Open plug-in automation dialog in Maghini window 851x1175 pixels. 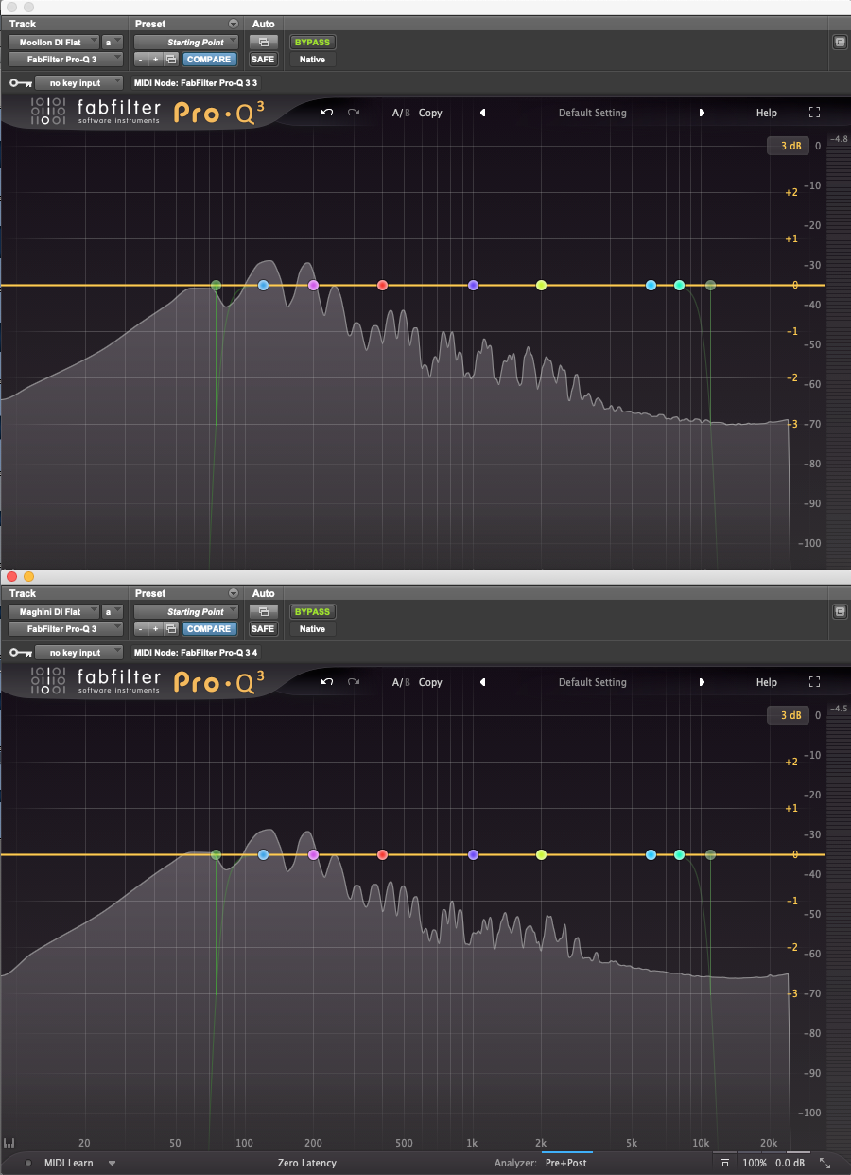pyautogui.click(x=263, y=612)
